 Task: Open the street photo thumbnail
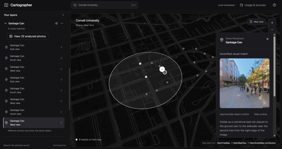pos(245,83)
